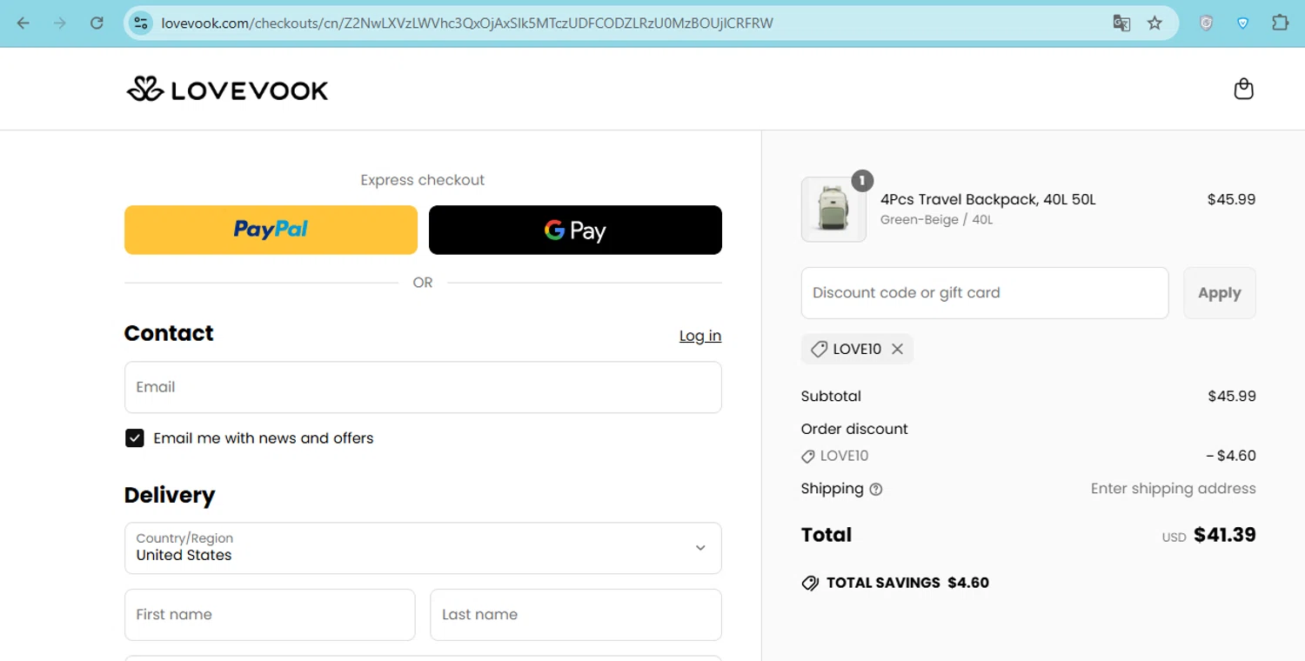The width and height of the screenshot is (1305, 661).
Task: Click the Subtotal $45.99 amount
Action: point(1232,397)
